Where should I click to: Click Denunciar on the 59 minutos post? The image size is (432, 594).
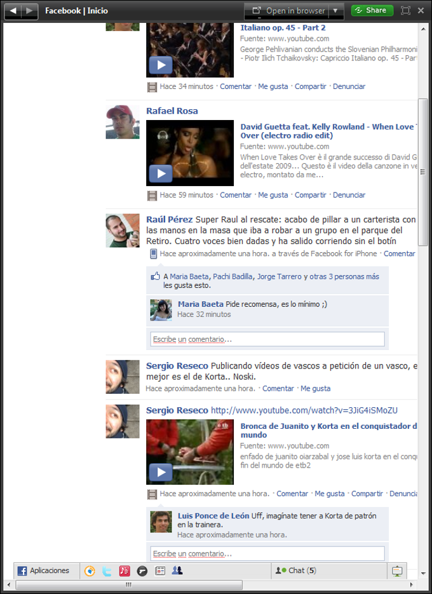pos(349,195)
